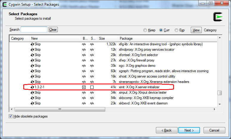Click the Clear search button
Viewport: 231px width, 139px height.
53,30
